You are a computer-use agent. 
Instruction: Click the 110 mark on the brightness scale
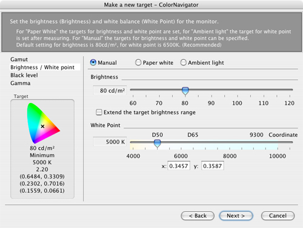tap(264, 103)
